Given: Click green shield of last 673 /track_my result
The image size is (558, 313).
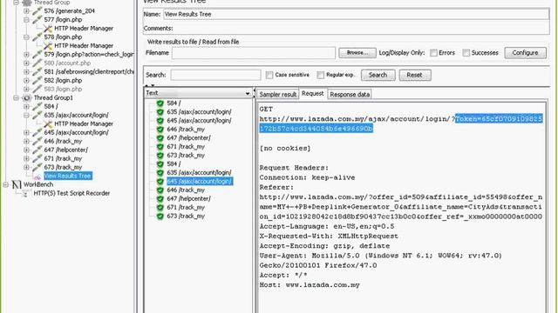Looking at the screenshot, I should pos(160,216).
